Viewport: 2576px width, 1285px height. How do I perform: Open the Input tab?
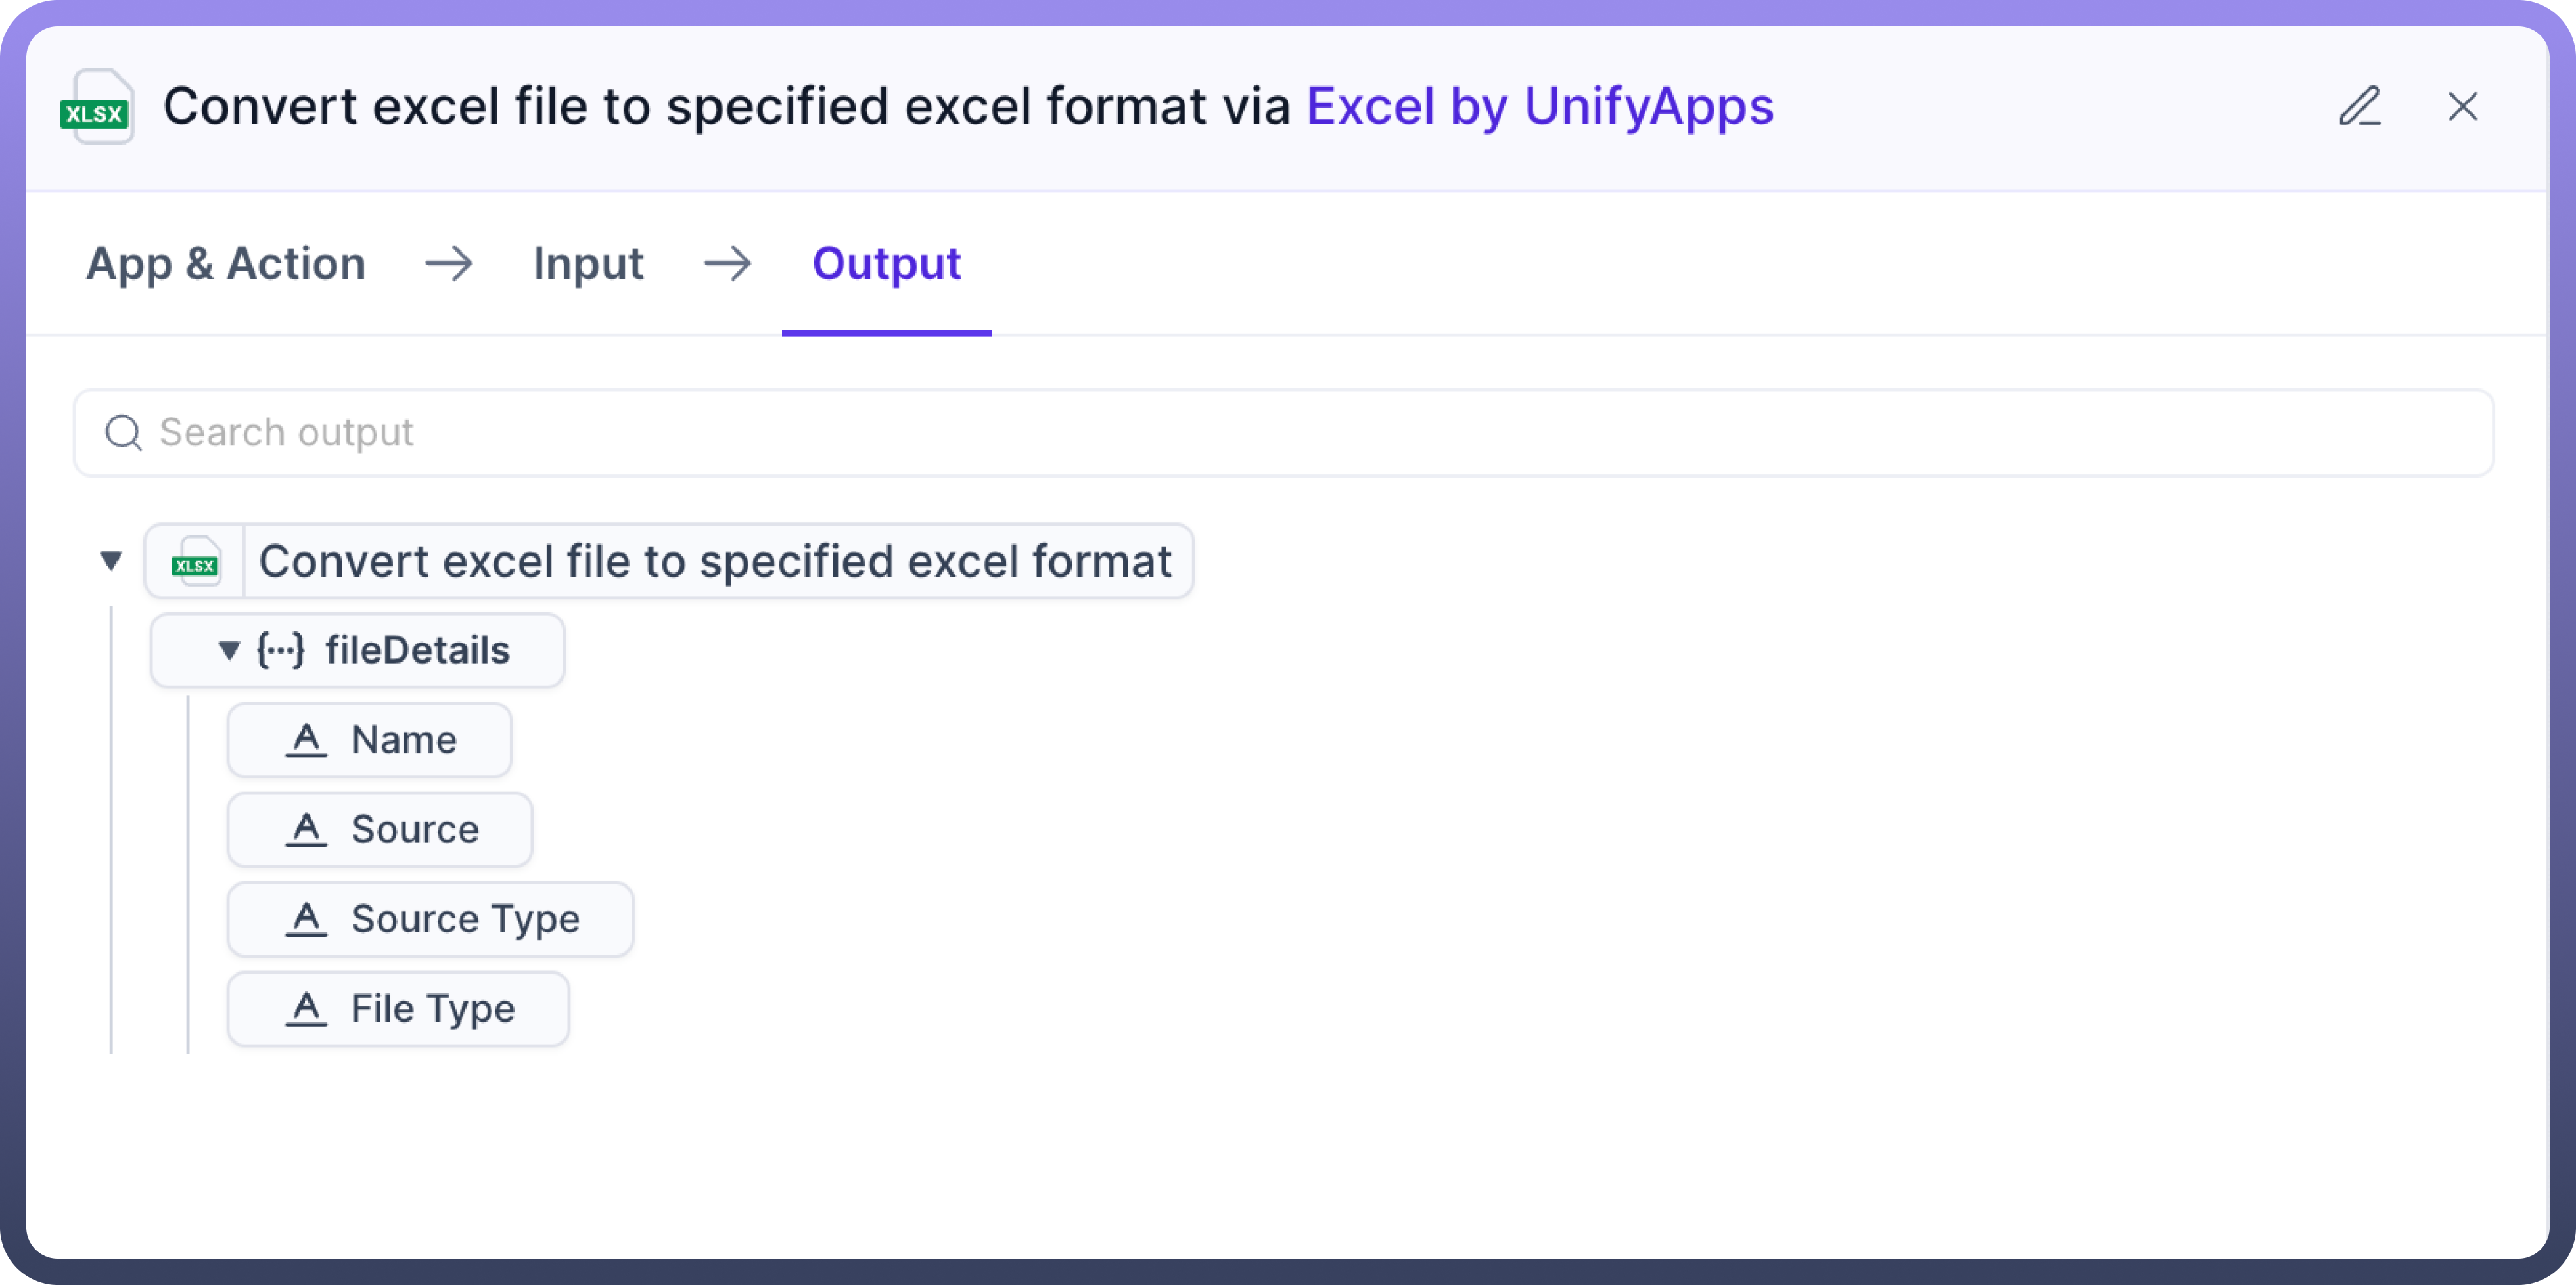pyautogui.click(x=588, y=264)
